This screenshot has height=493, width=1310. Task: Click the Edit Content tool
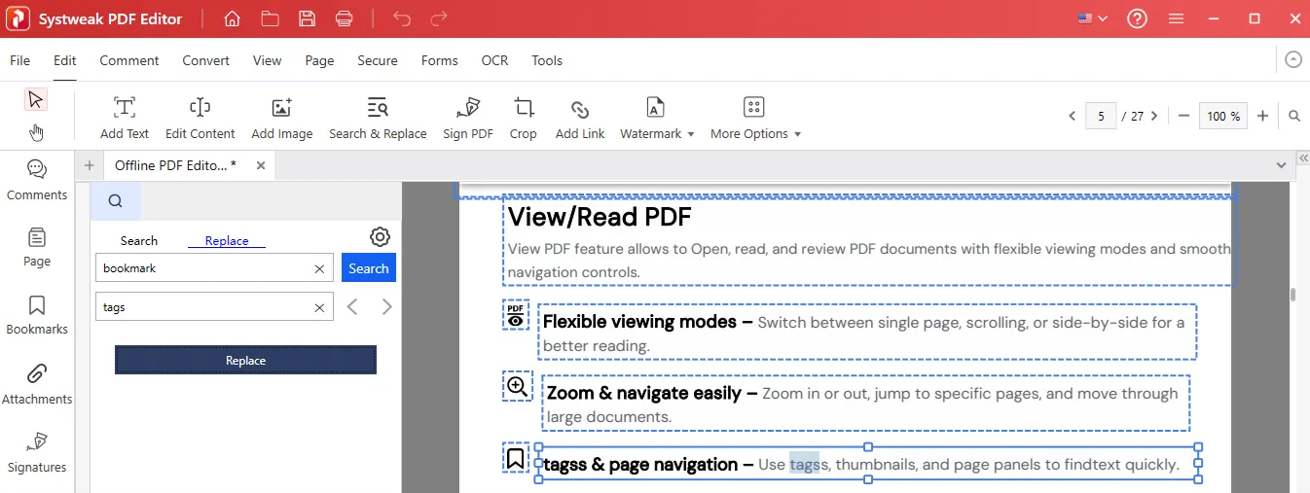[x=200, y=119]
